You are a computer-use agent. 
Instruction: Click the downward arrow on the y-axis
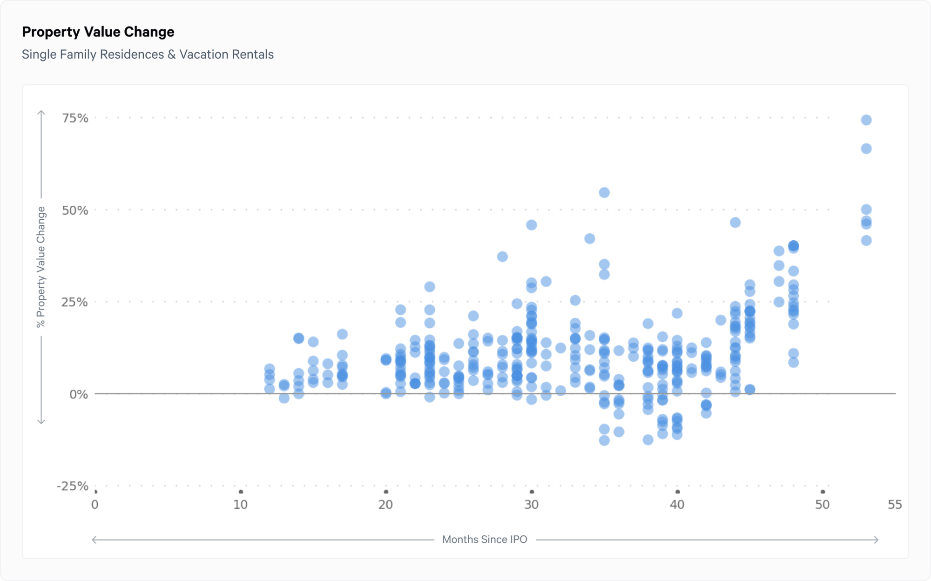(41, 421)
